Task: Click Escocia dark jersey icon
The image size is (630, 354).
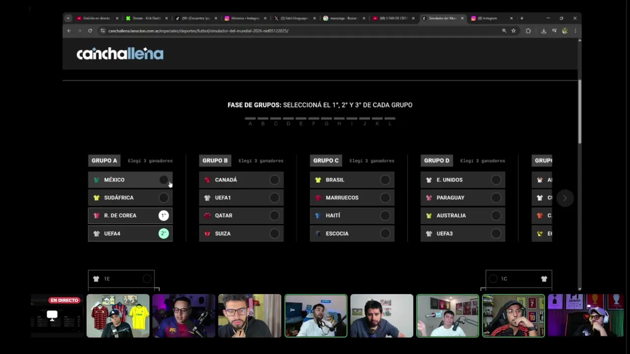Action: 318,234
